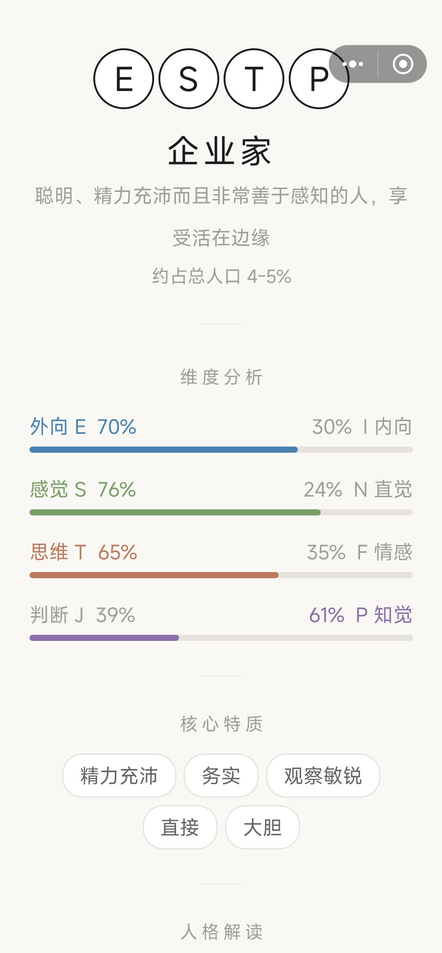Select the circled S letter badge
Image resolution: width=442 pixels, height=953 pixels.
(x=189, y=79)
